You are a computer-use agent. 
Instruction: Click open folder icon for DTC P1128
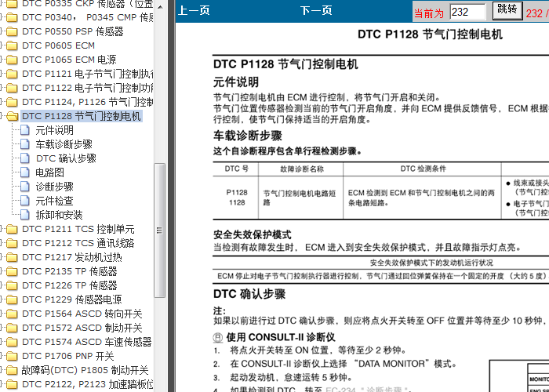[x=13, y=116]
